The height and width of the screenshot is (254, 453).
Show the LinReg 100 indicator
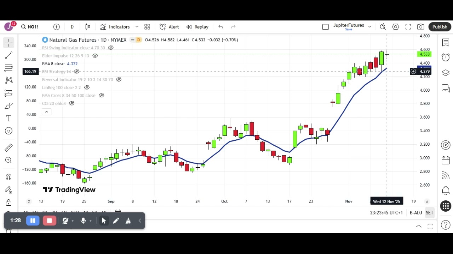click(87, 87)
